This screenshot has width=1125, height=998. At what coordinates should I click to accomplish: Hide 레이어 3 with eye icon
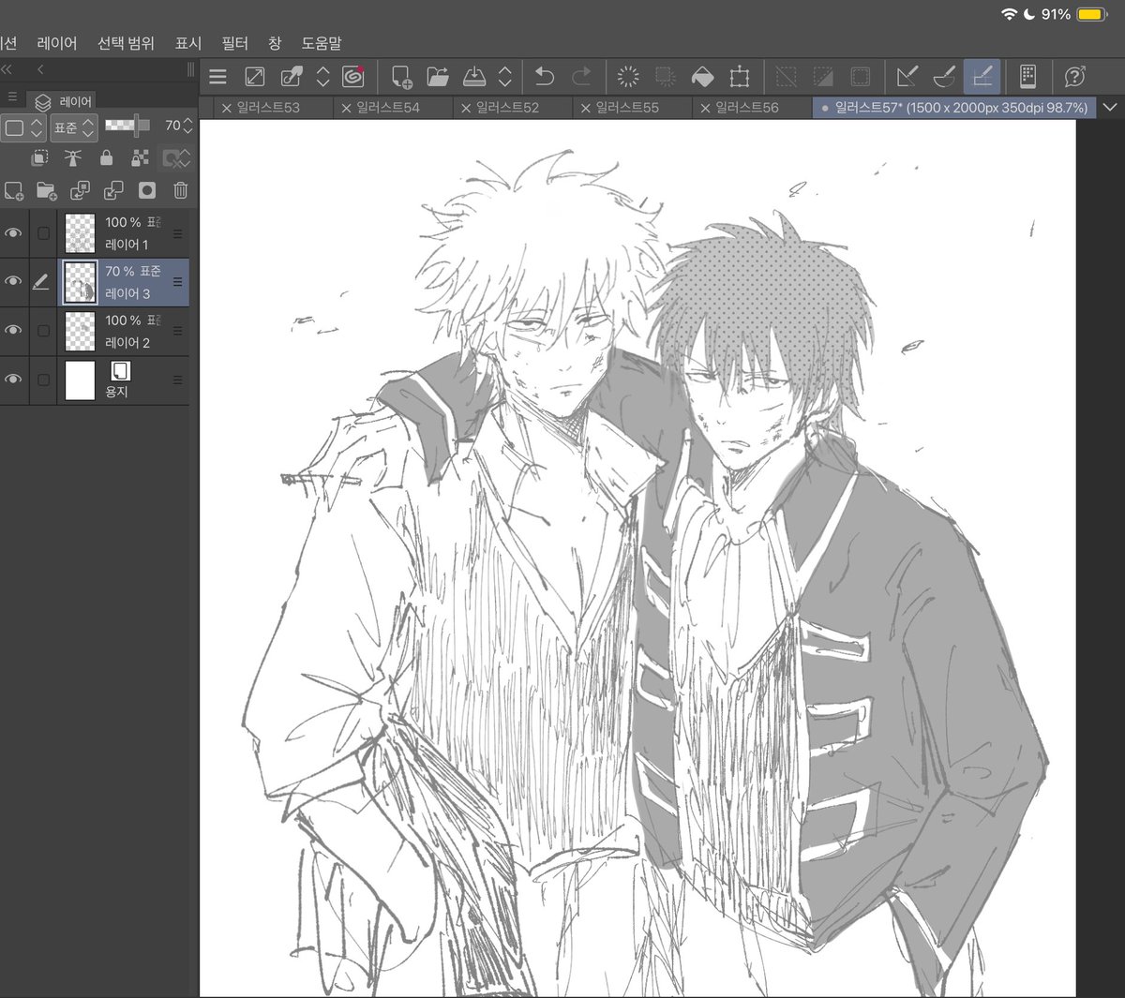[x=13, y=282]
